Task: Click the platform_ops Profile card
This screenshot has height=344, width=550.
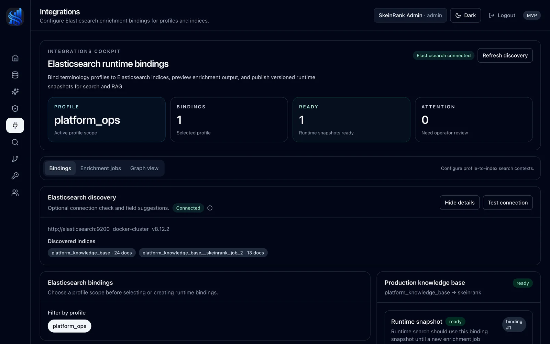Action: point(107,120)
